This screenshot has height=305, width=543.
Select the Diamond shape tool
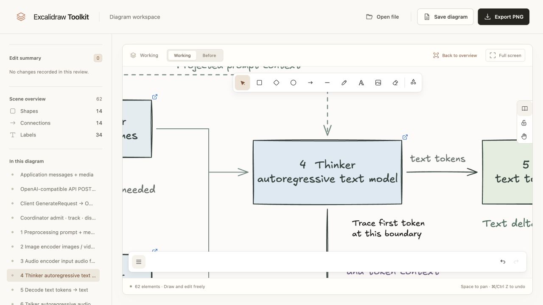click(277, 83)
